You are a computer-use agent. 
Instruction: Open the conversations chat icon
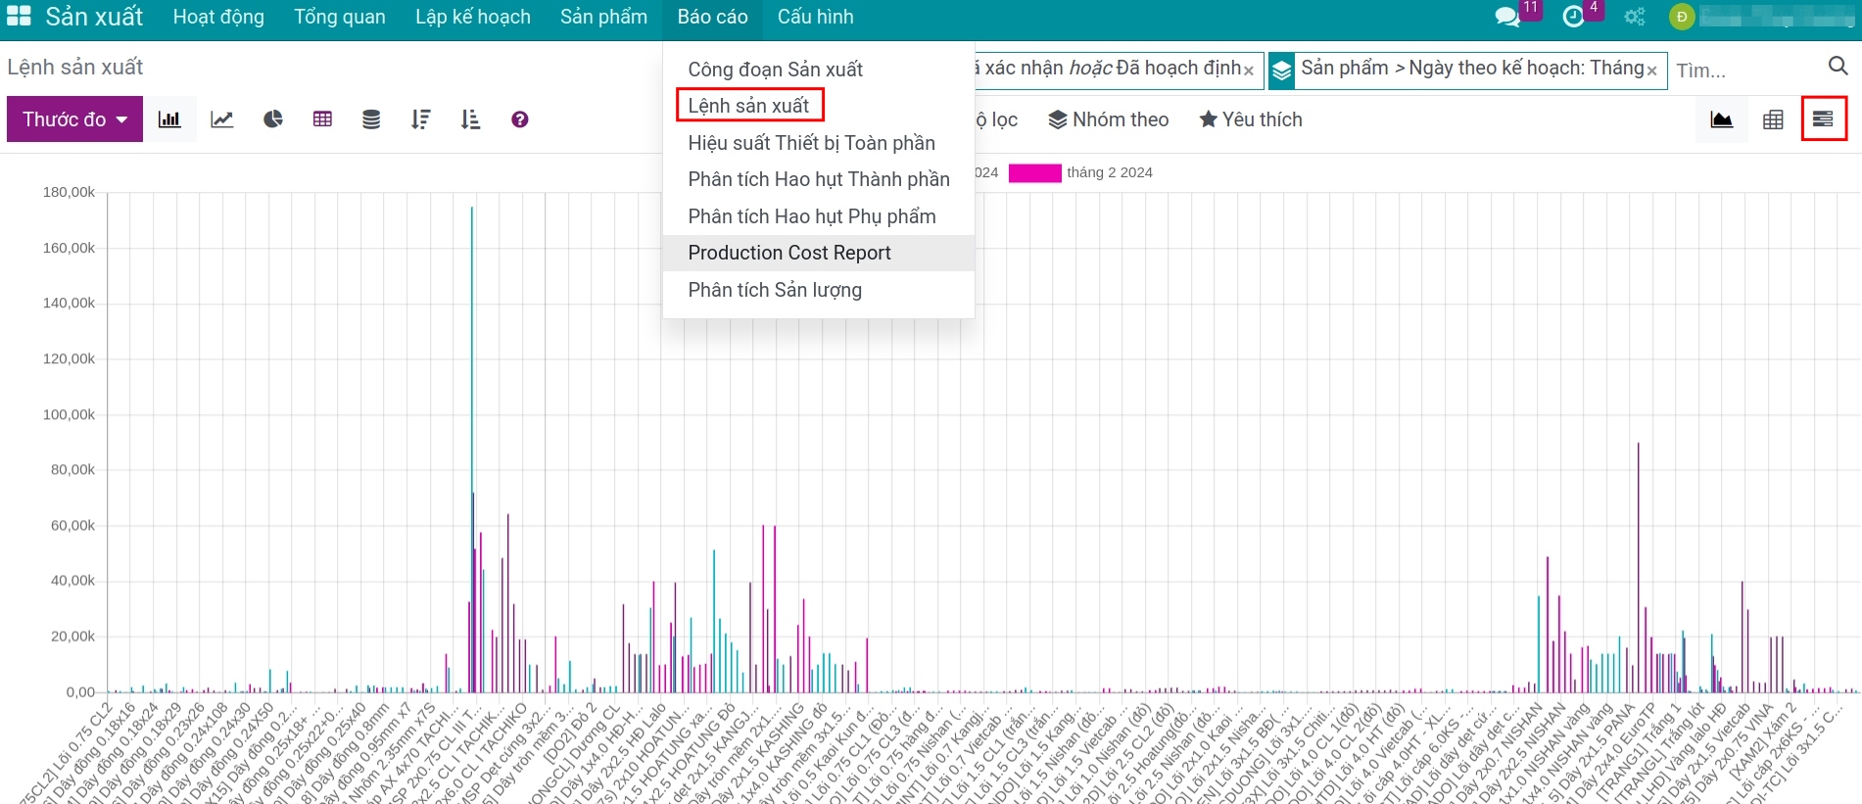point(1507,17)
